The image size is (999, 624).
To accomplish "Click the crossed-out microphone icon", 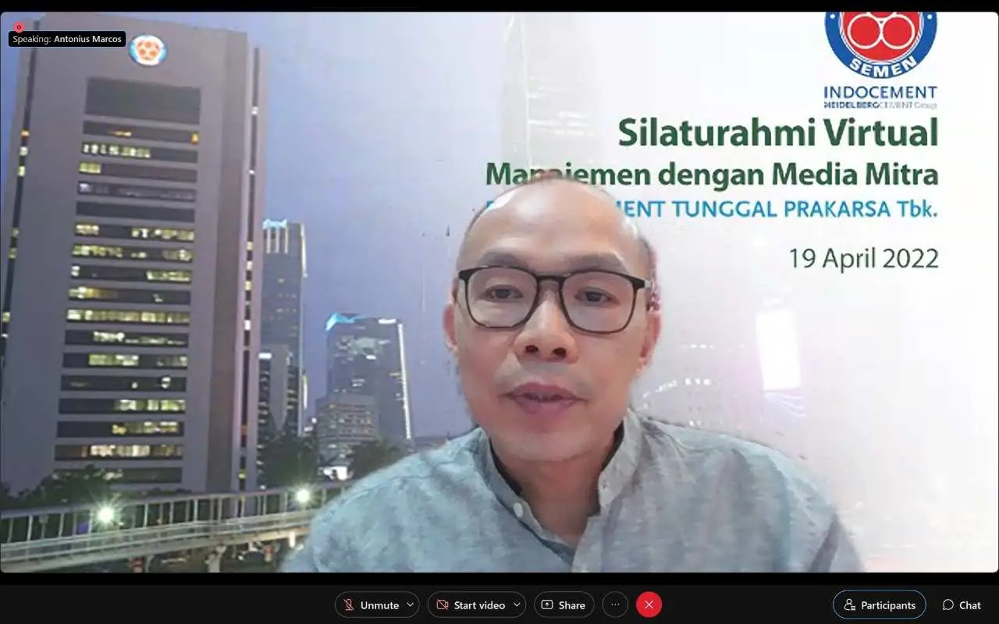I will [349, 605].
